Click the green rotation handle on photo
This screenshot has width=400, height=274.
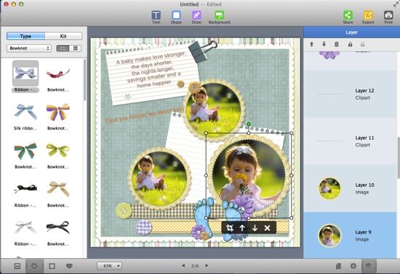[249, 124]
